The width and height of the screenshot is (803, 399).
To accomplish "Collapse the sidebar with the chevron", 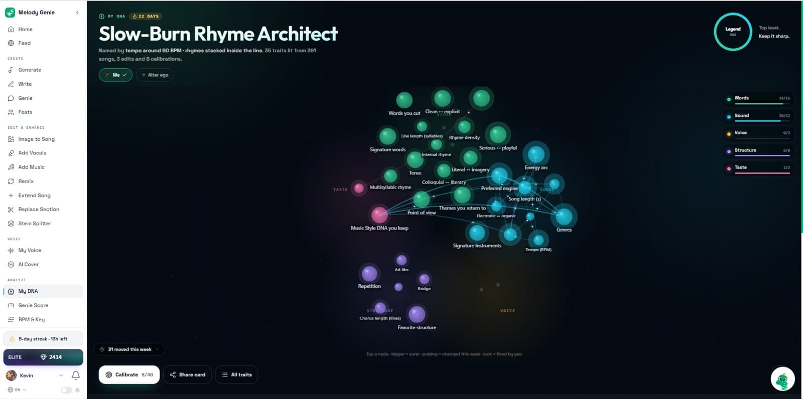I will coord(77,13).
